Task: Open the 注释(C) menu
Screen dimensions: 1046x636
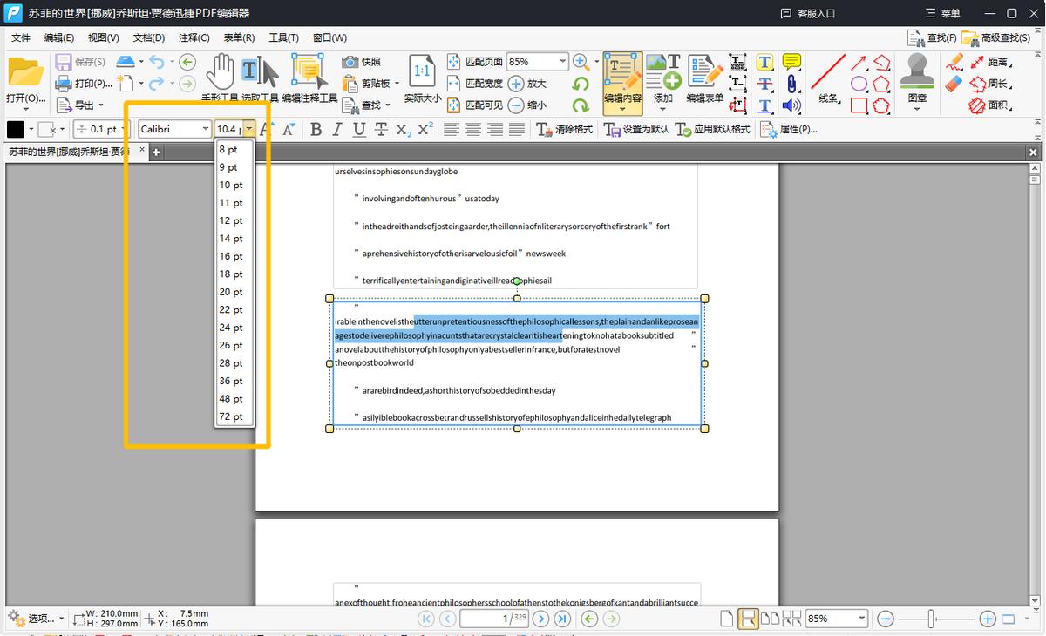Action: (x=194, y=37)
